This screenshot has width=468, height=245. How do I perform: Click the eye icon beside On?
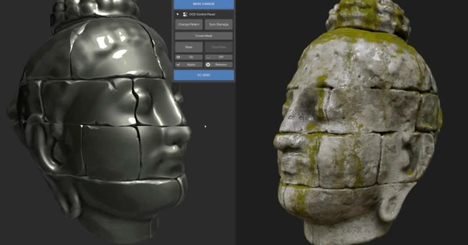coord(178,57)
